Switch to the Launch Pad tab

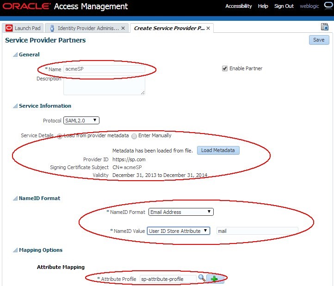point(23,28)
